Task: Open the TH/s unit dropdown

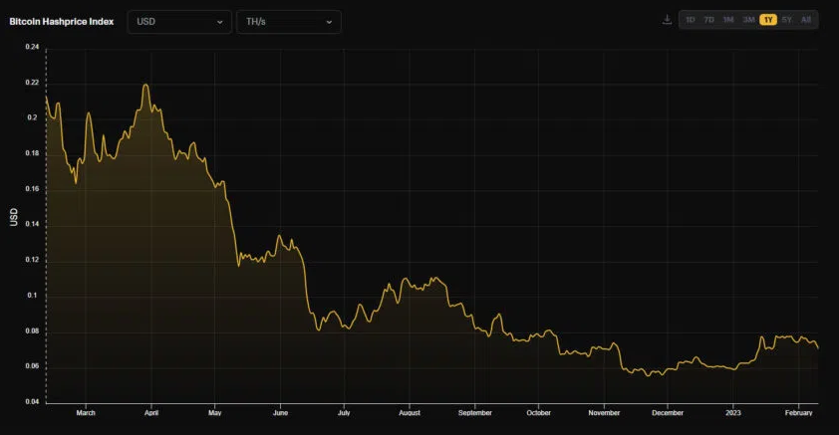Action: 288,22
